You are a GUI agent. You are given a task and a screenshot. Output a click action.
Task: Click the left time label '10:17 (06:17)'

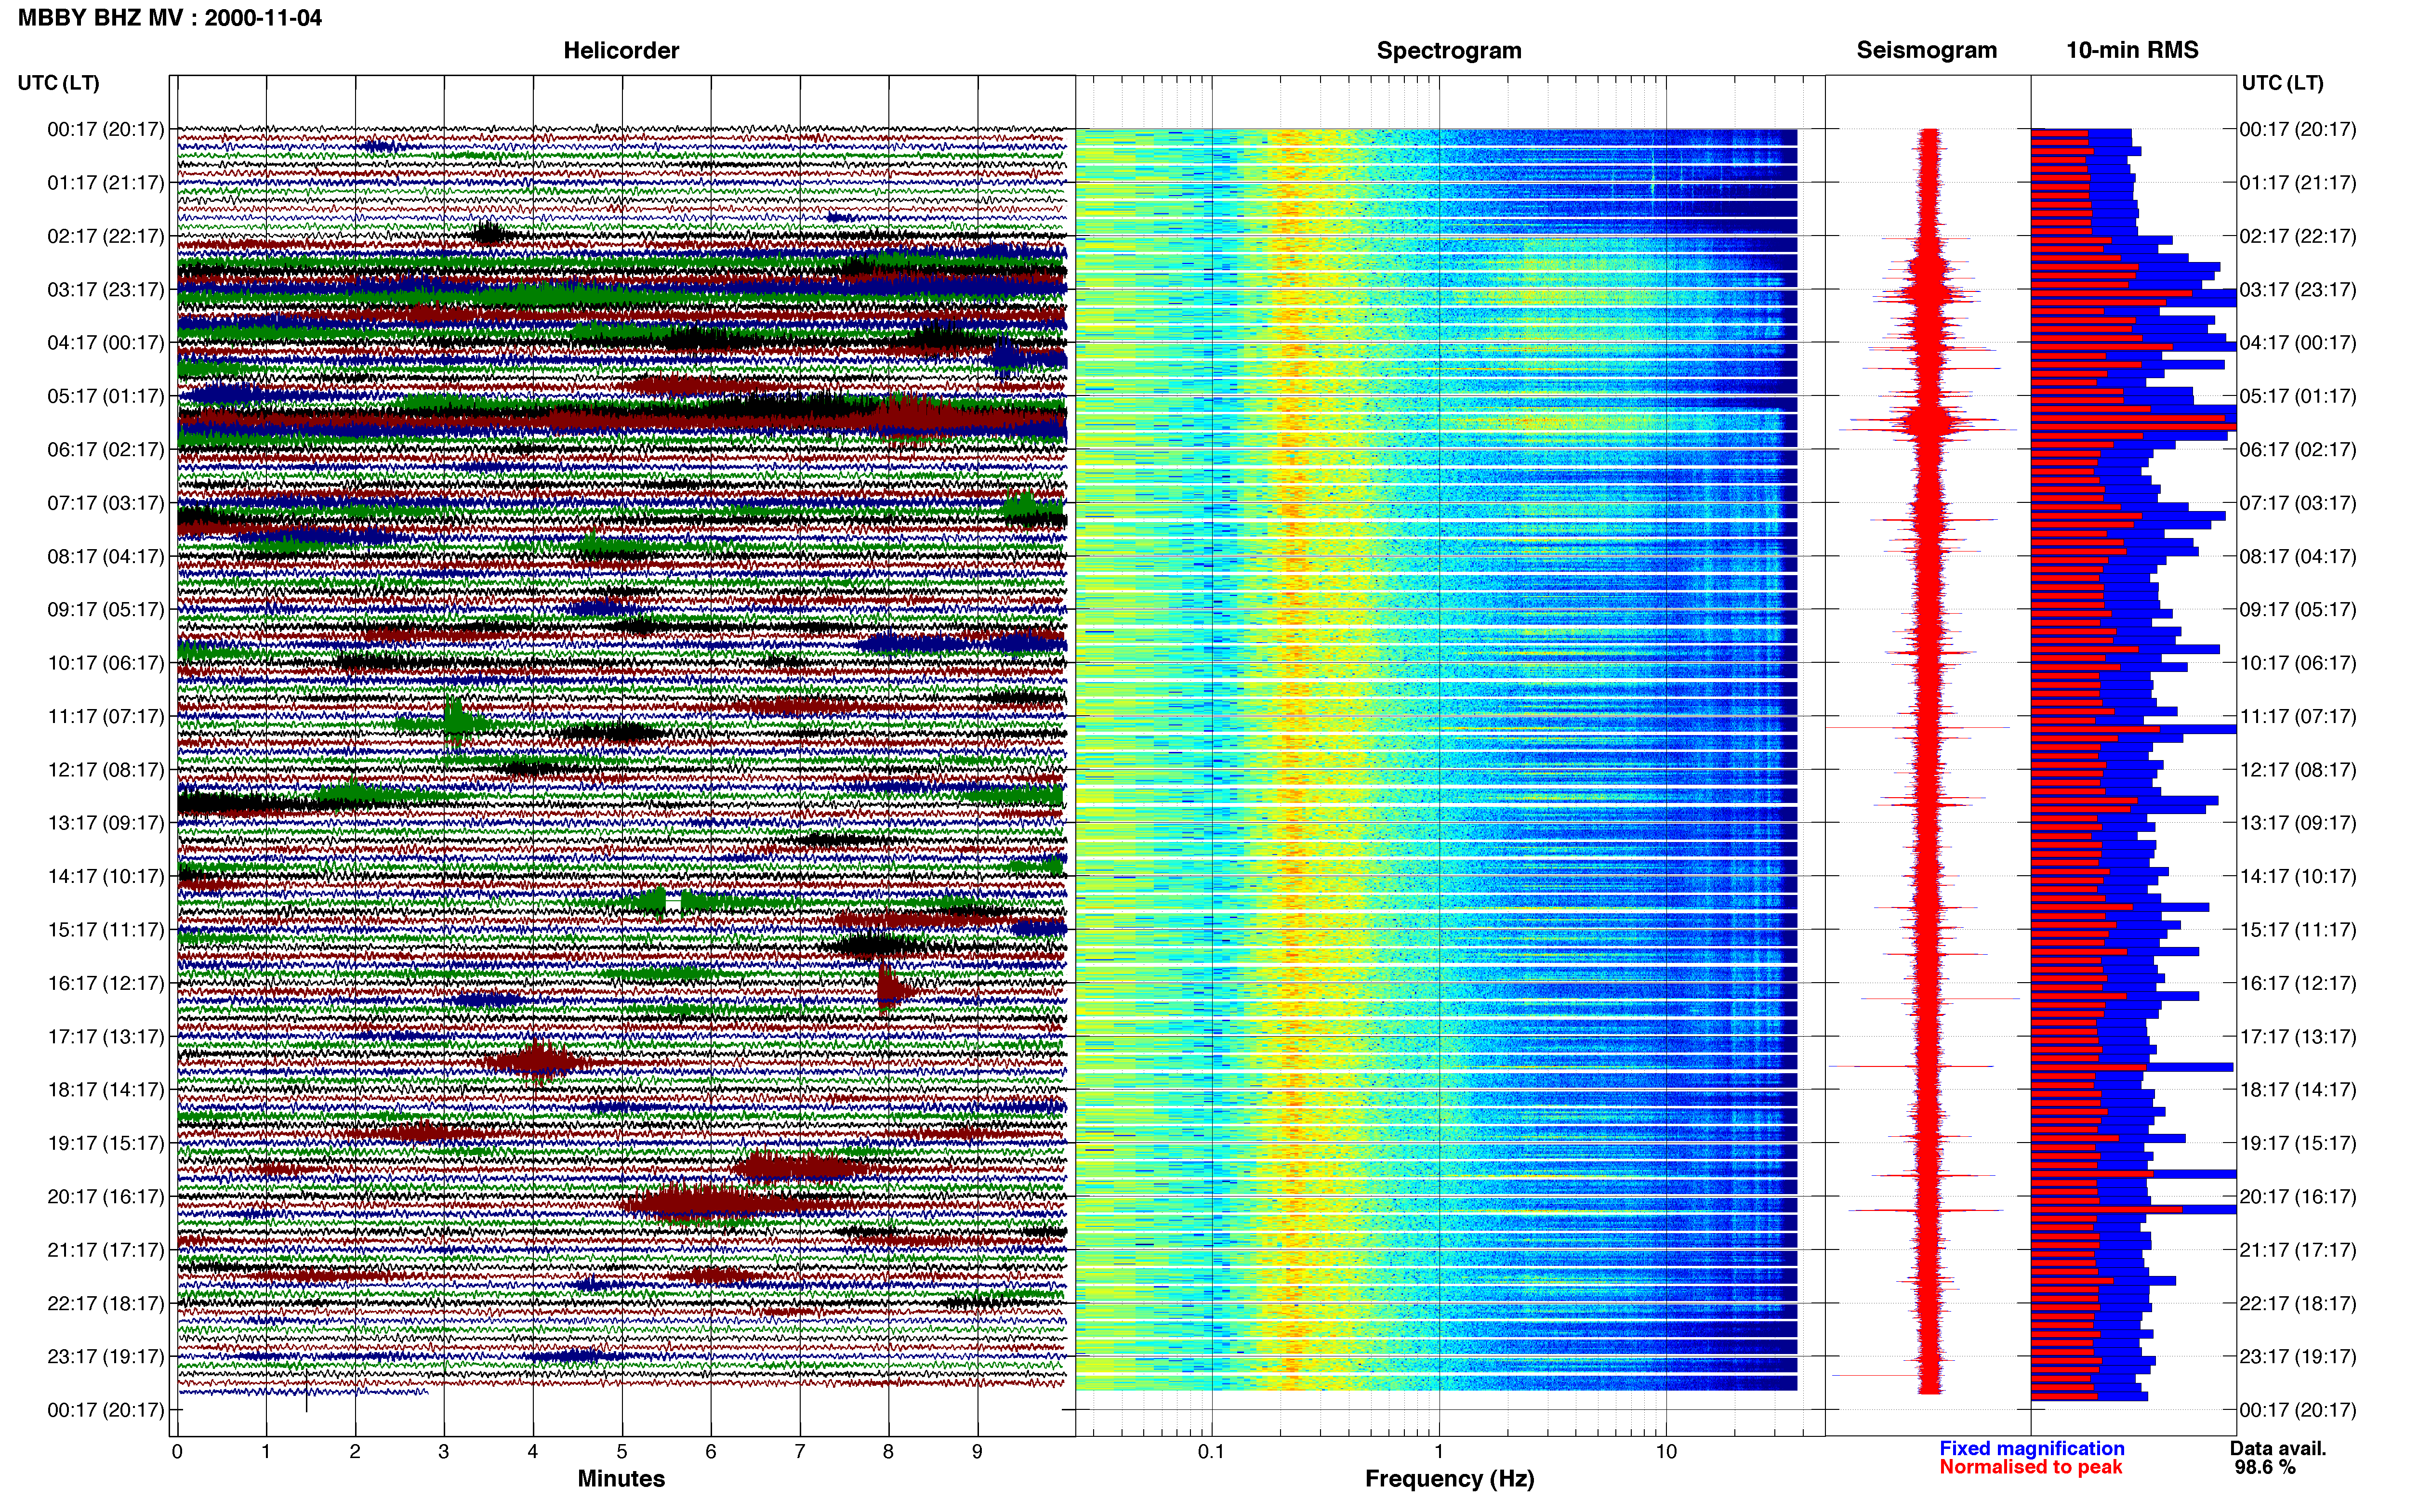[105, 663]
